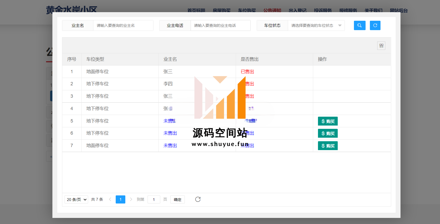The width and height of the screenshot is (440, 224).
Task: Open the 20 条/页 page size selector
Action: (76, 199)
